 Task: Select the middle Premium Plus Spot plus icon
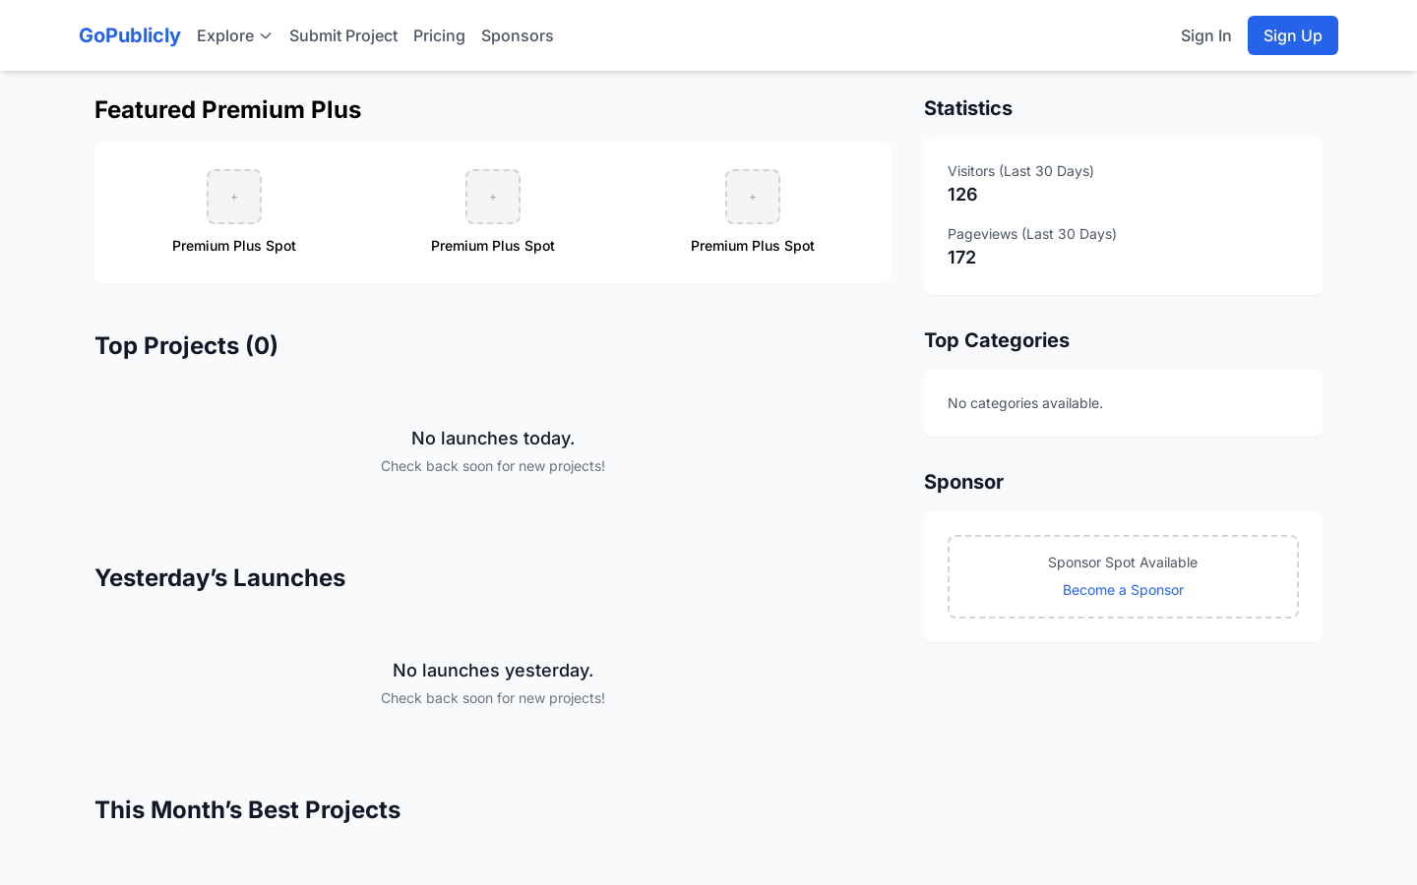click(493, 197)
